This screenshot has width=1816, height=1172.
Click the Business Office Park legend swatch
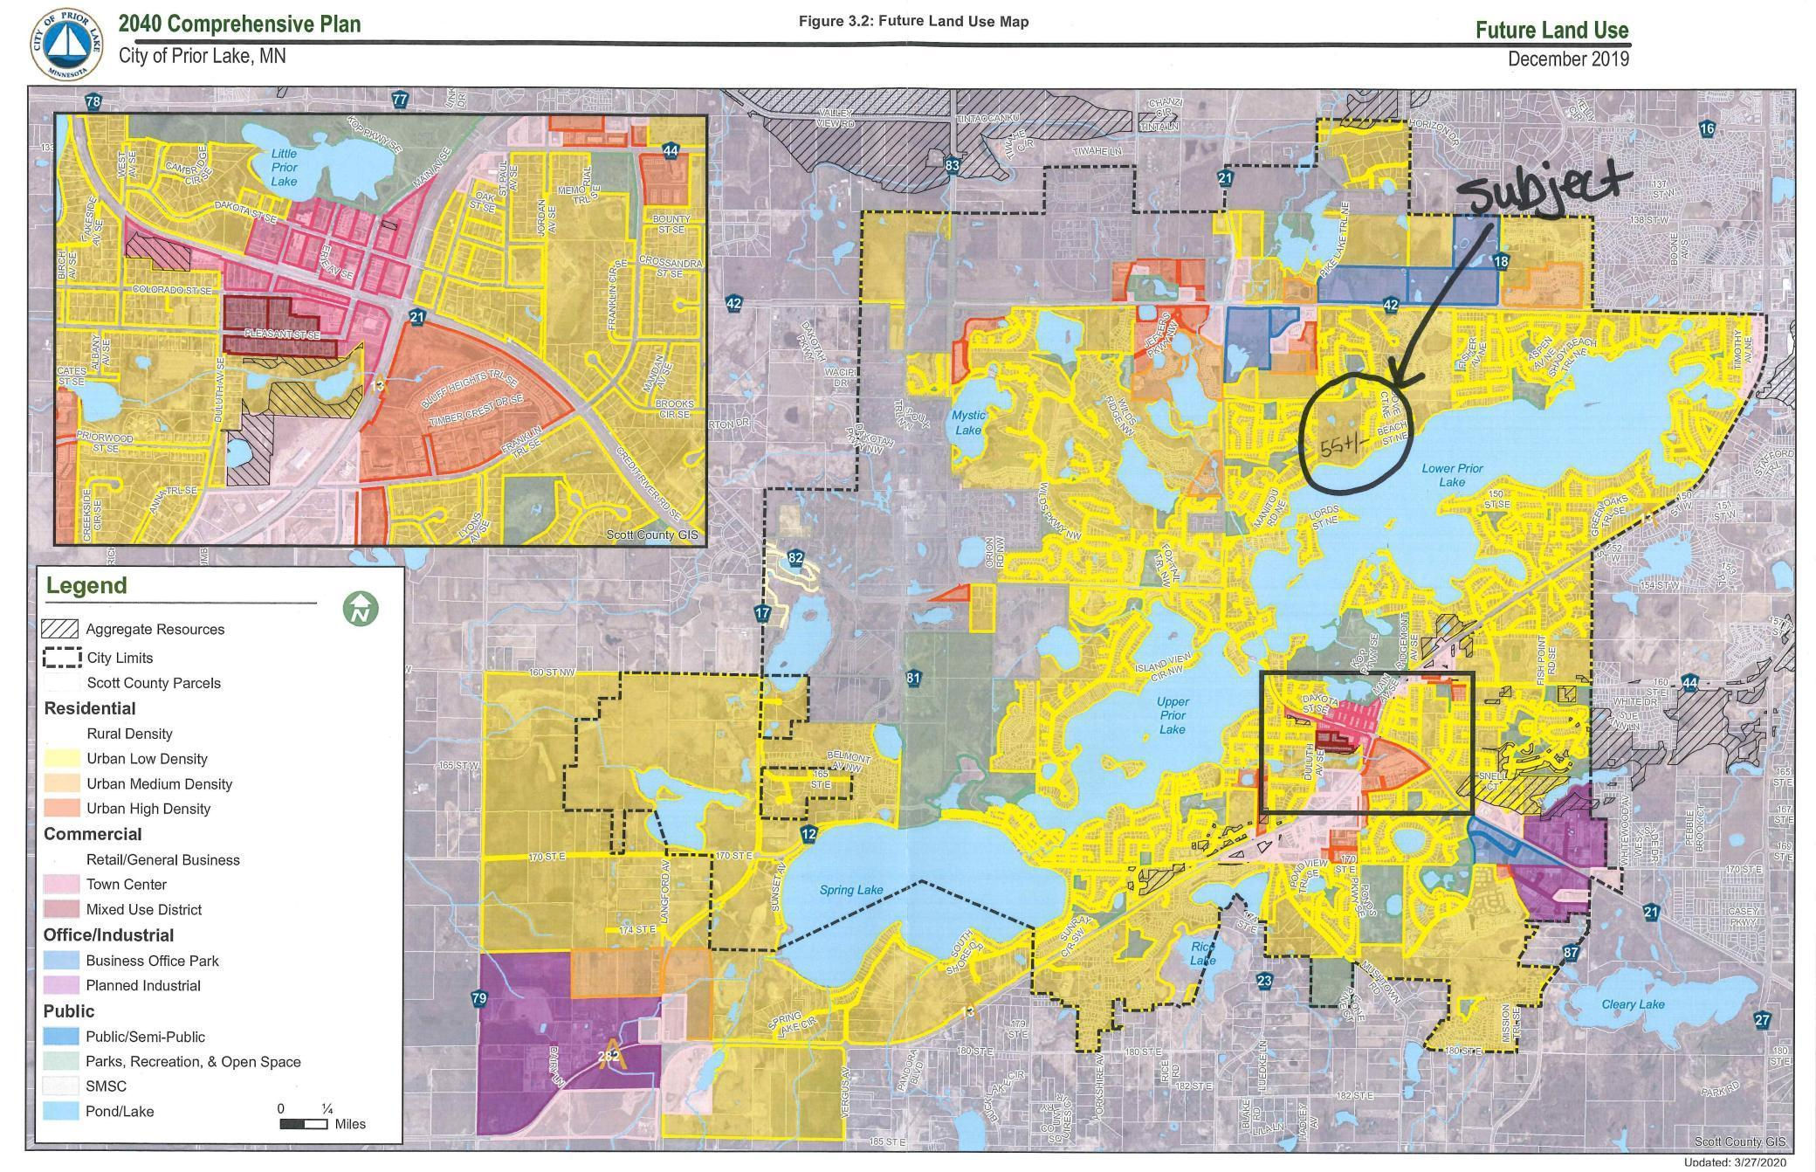click(x=60, y=960)
